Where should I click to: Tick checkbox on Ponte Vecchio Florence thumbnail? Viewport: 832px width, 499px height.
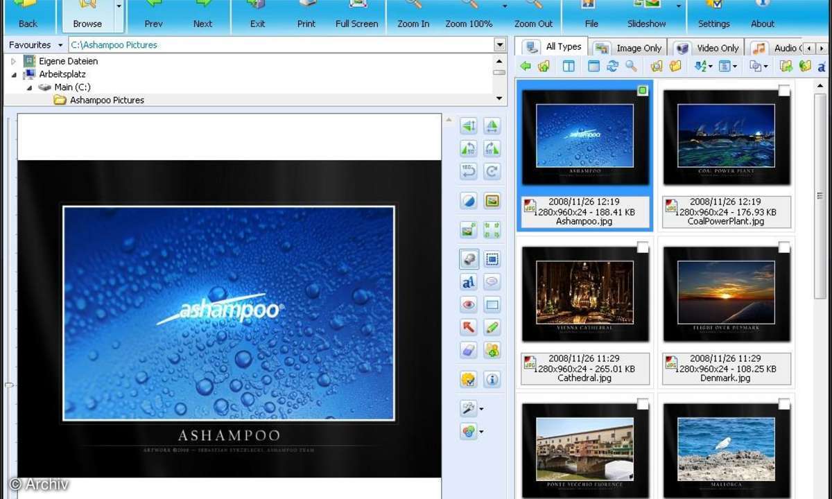tap(643, 404)
